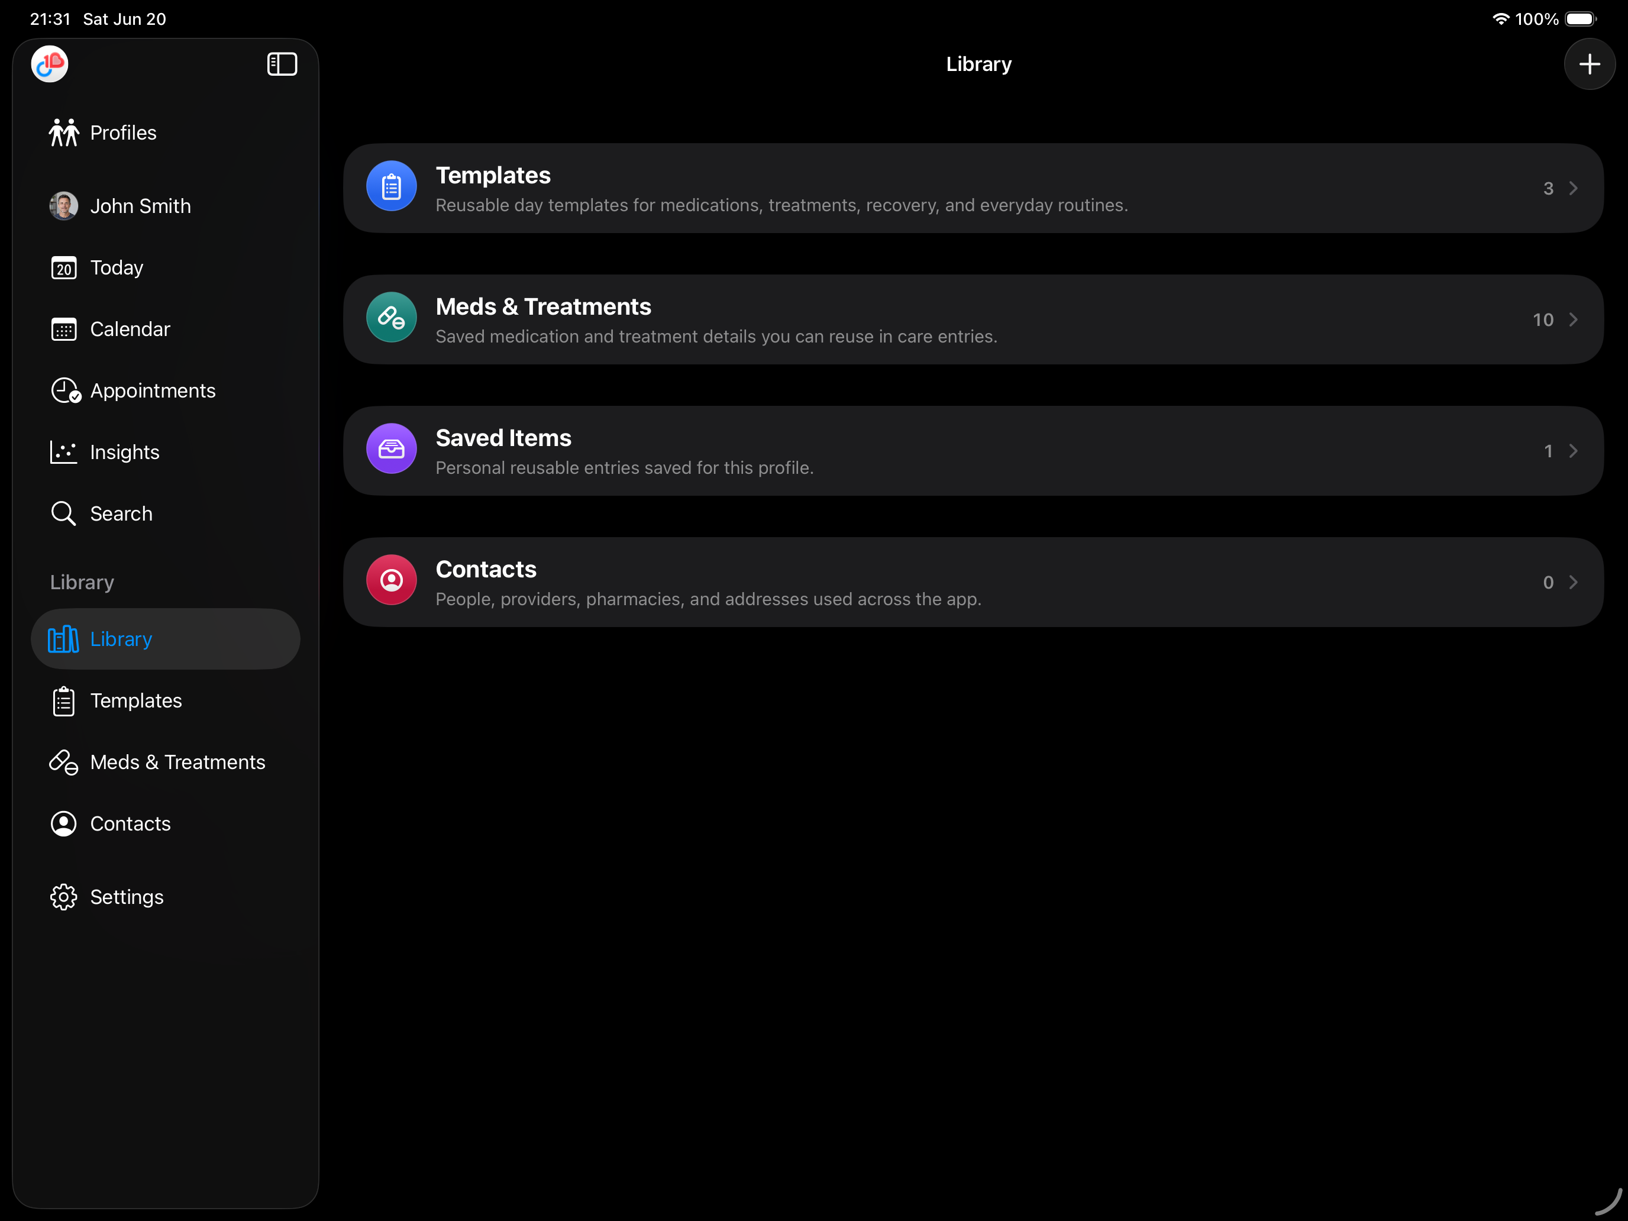Click the Today calendar date icon
This screenshot has width=1628, height=1221.
click(x=64, y=268)
